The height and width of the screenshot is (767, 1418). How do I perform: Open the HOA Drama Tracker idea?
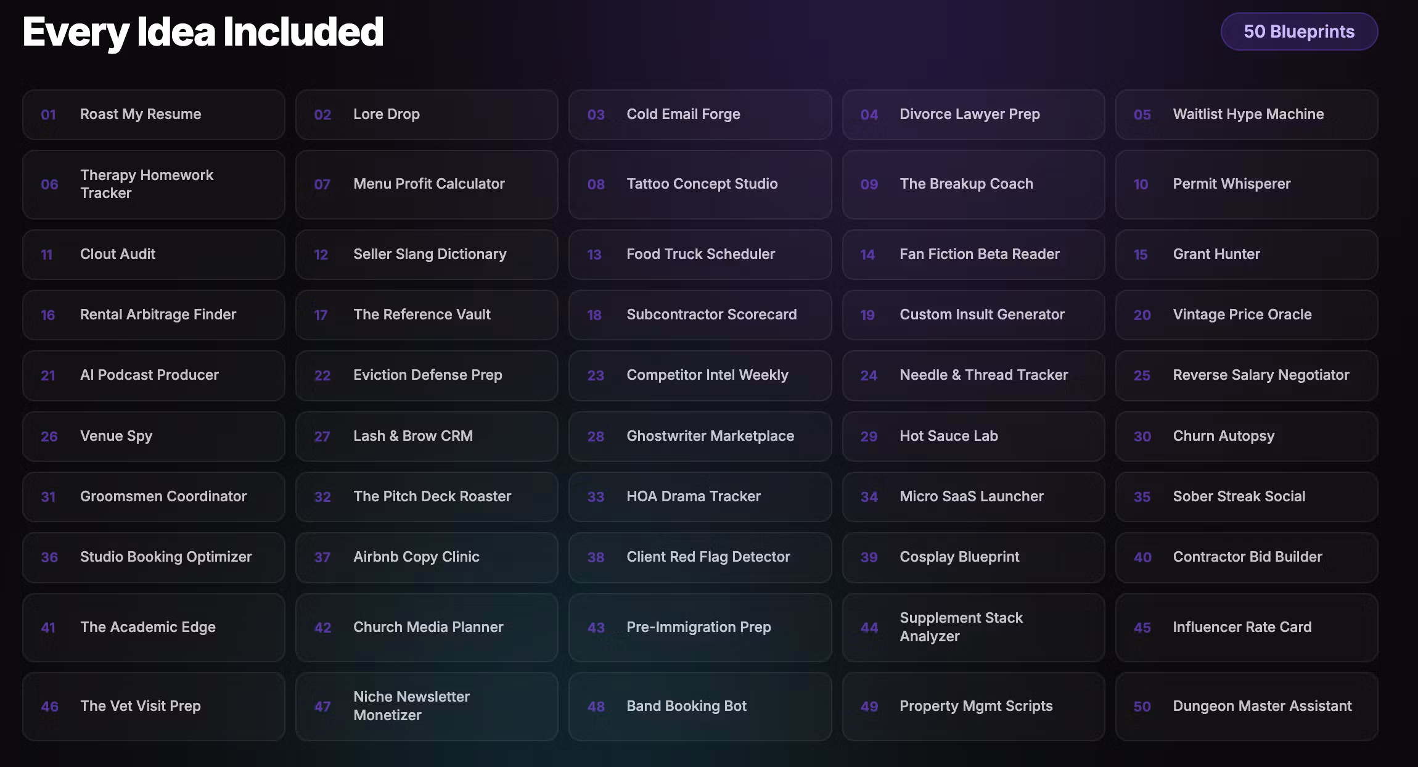click(699, 496)
